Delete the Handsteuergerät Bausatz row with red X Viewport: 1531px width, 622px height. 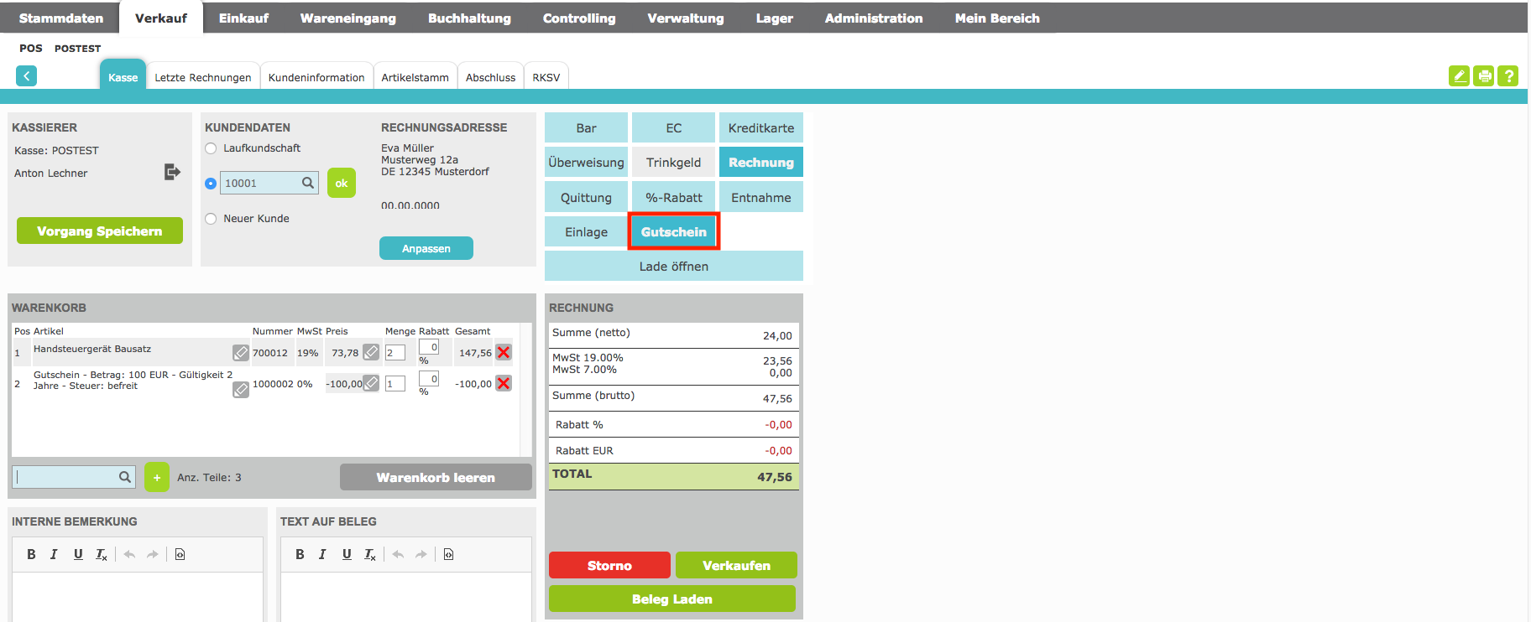[504, 353]
